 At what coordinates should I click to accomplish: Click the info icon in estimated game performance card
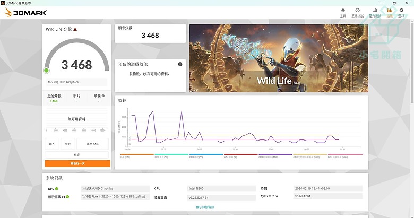coord(180,64)
